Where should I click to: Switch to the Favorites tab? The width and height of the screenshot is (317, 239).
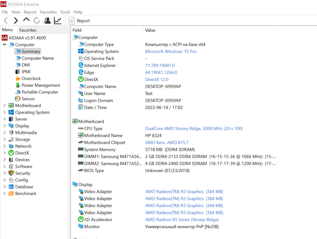pos(28,30)
